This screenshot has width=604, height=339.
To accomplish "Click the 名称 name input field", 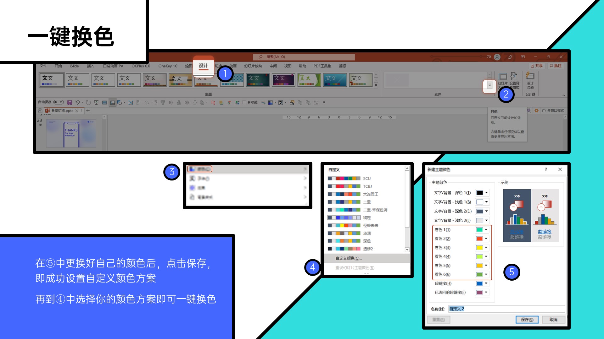I will pyautogui.click(x=506, y=309).
